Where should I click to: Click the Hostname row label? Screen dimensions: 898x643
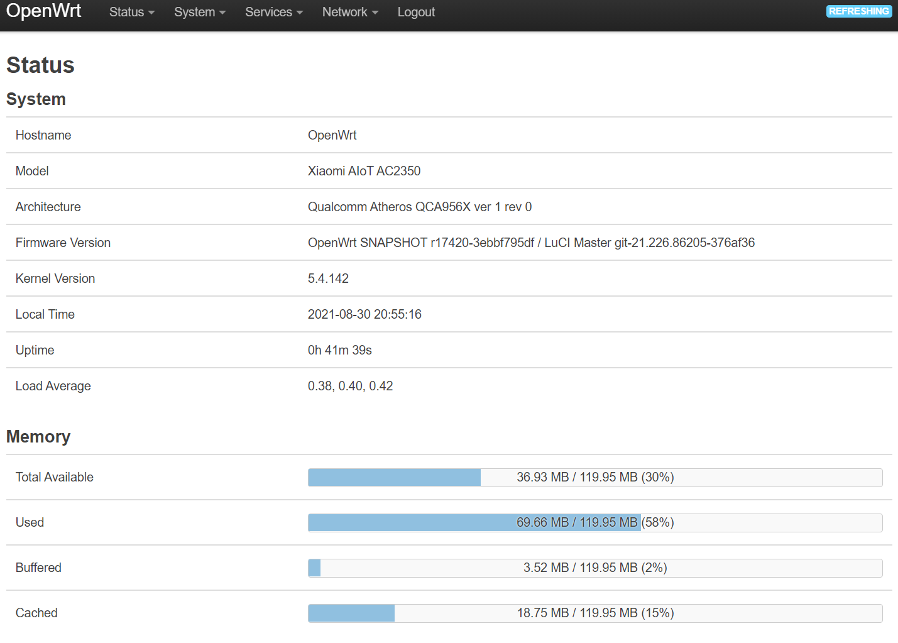(x=43, y=135)
